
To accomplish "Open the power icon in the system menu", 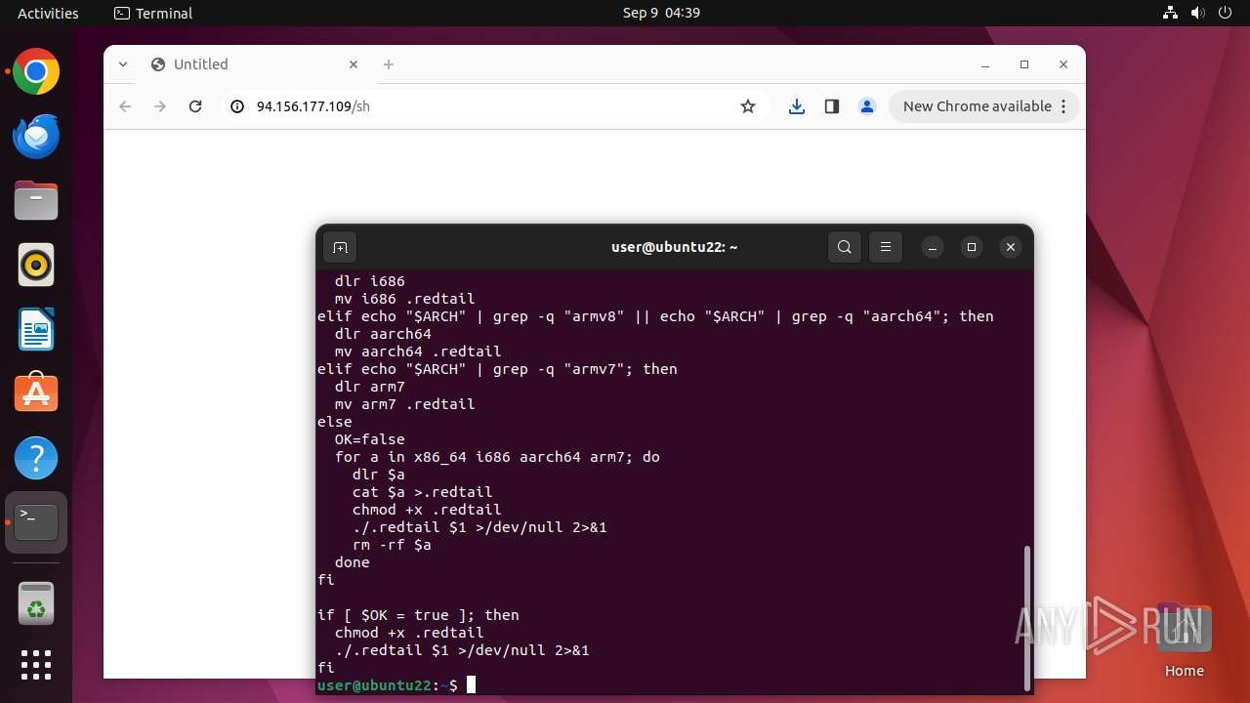I will [1226, 13].
